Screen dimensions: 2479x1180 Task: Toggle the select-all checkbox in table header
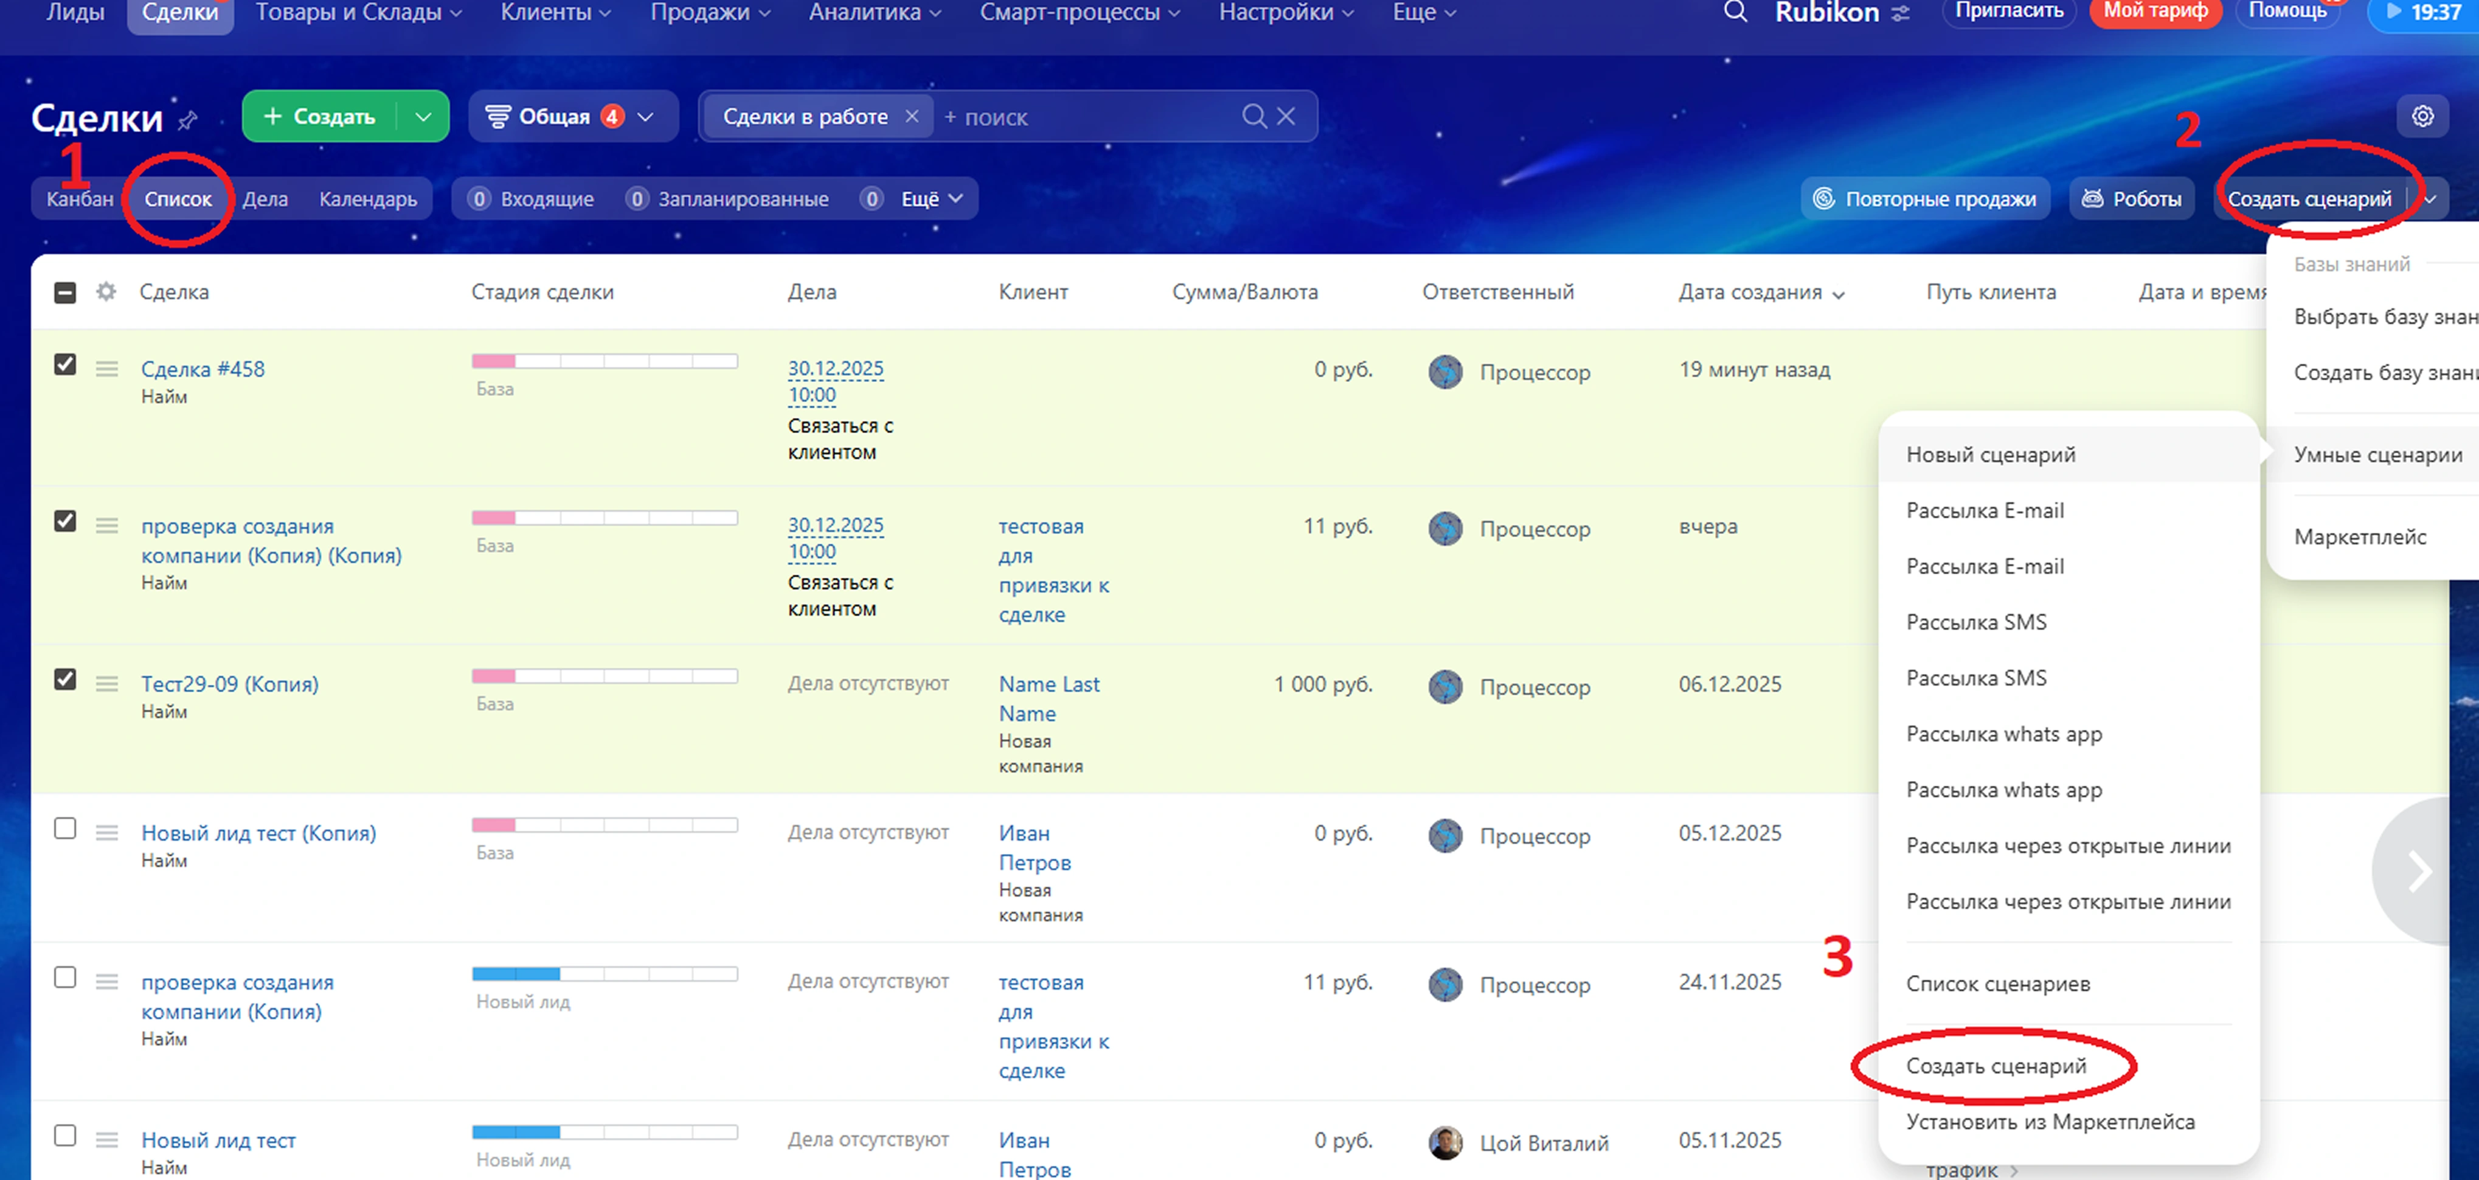(x=64, y=293)
